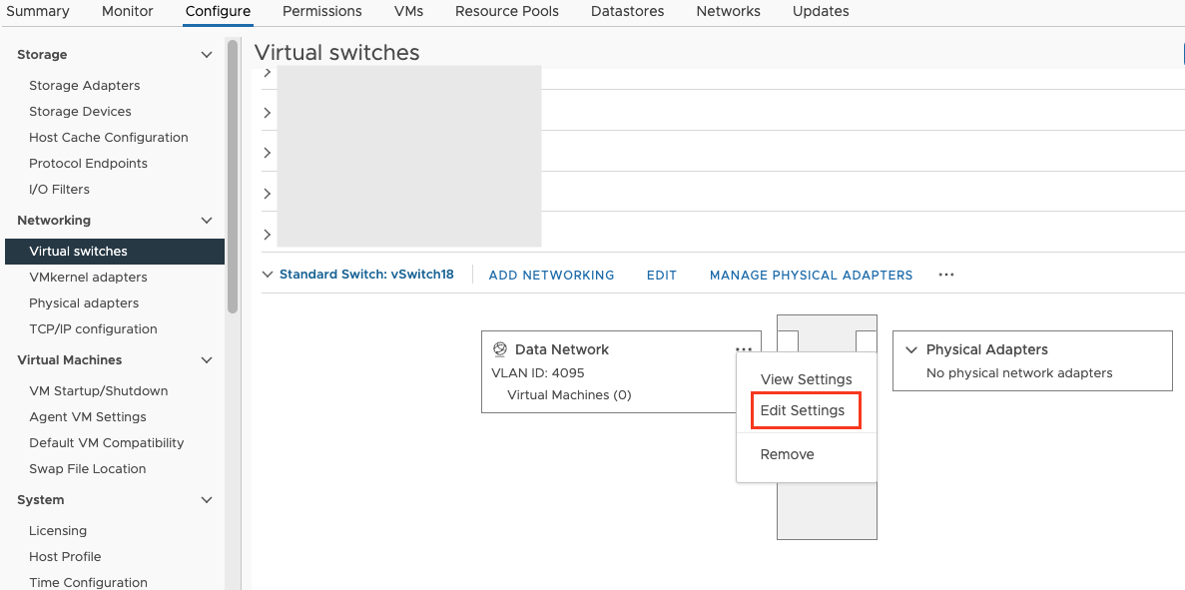This screenshot has width=1185, height=590.
Task: Click the ADD NETWORKING link
Action: (x=551, y=275)
